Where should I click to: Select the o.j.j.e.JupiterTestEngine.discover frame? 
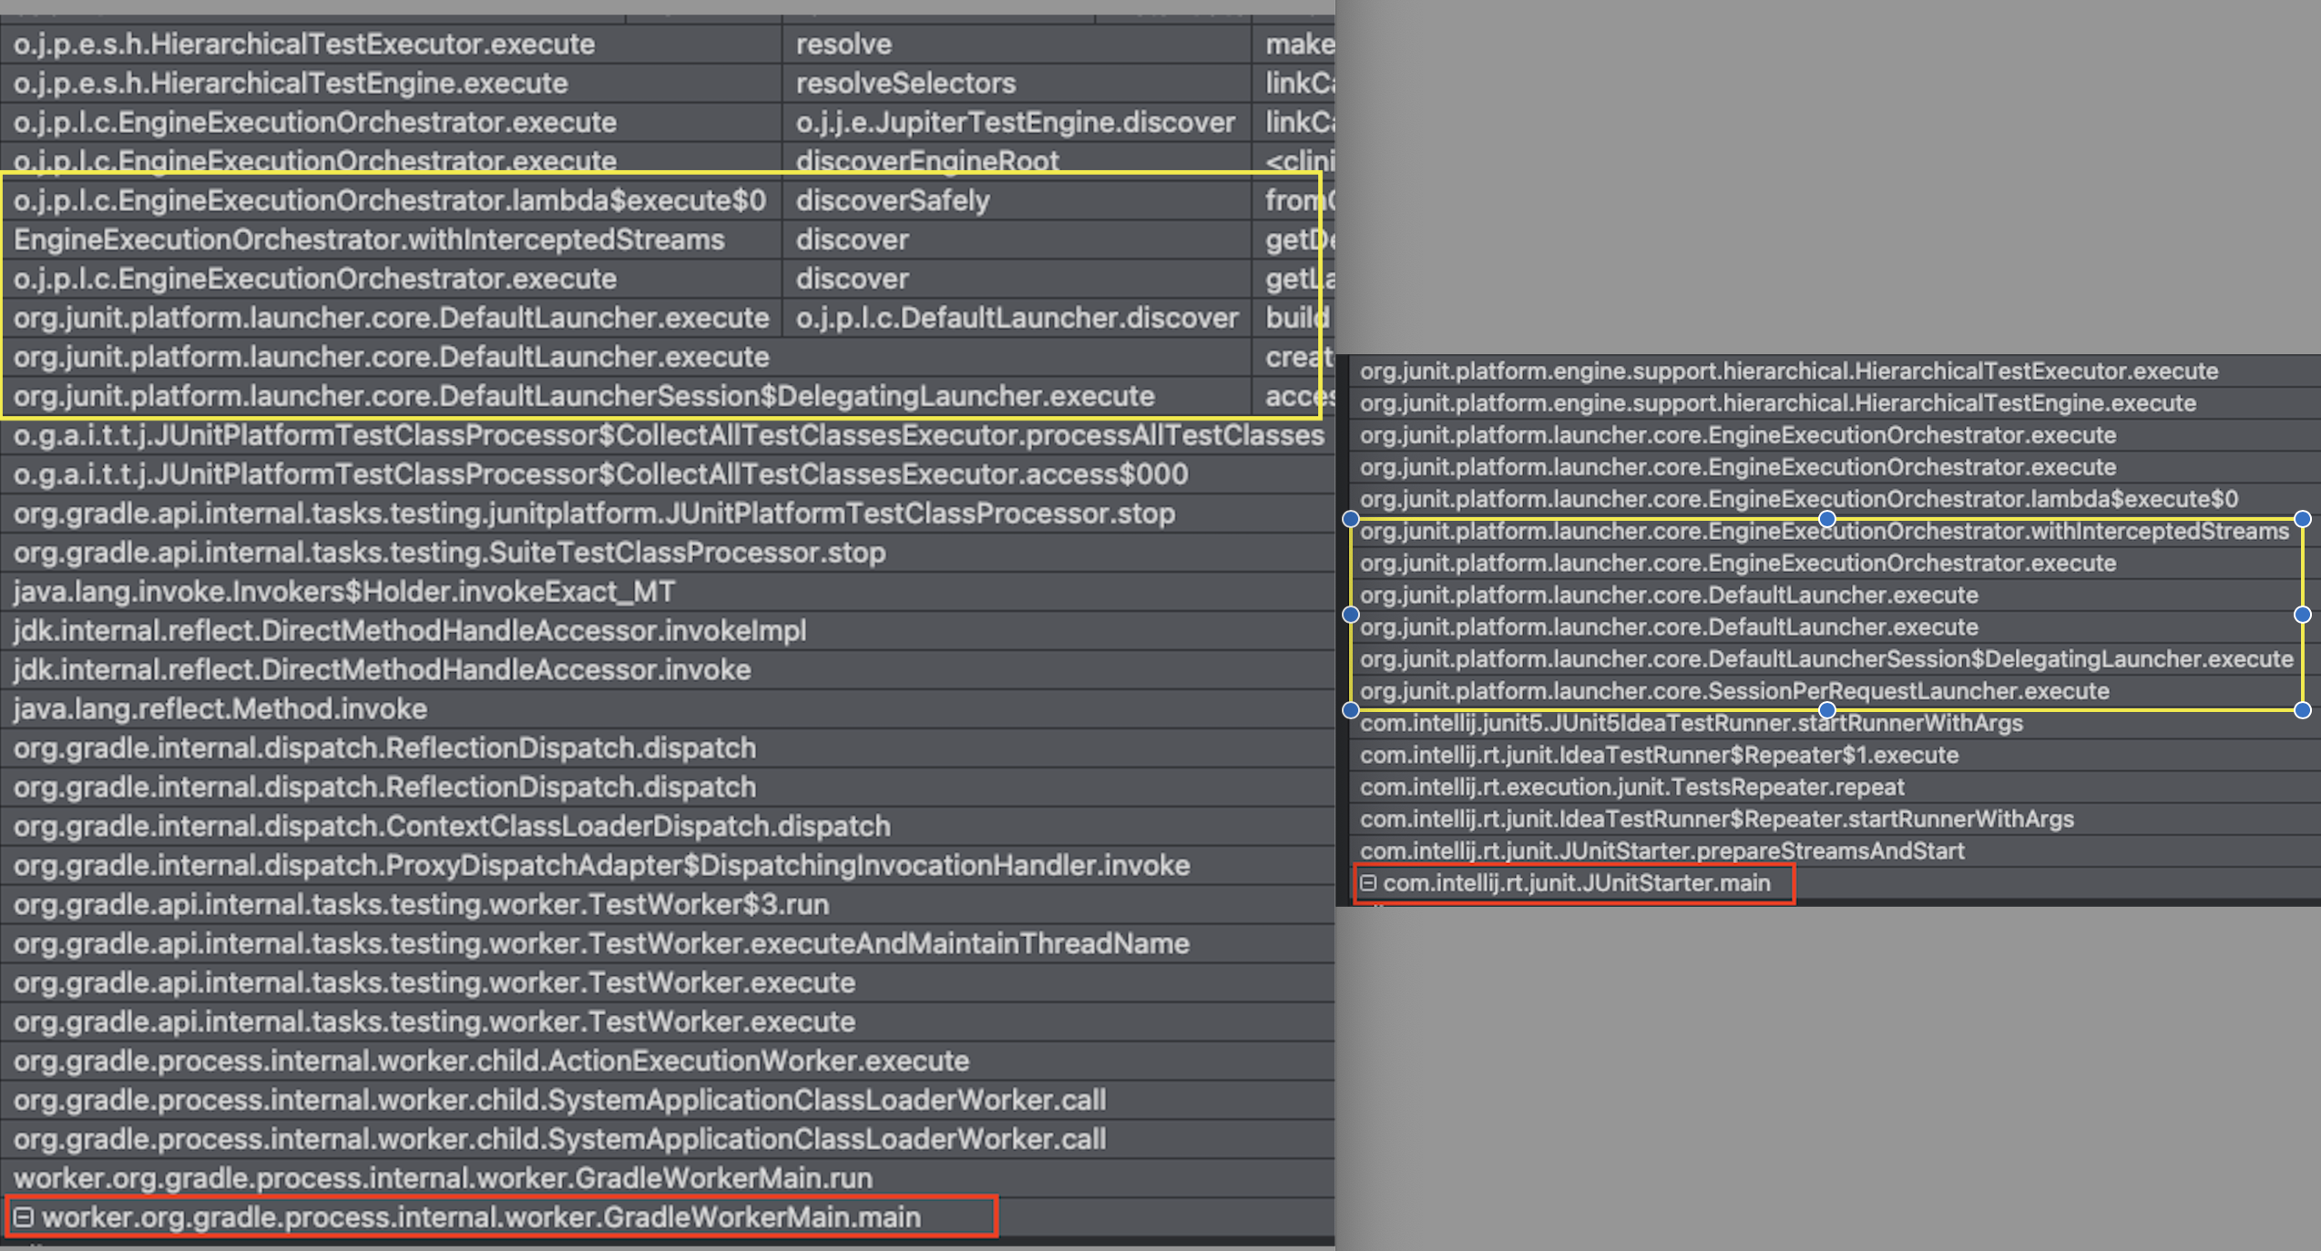point(1015,122)
